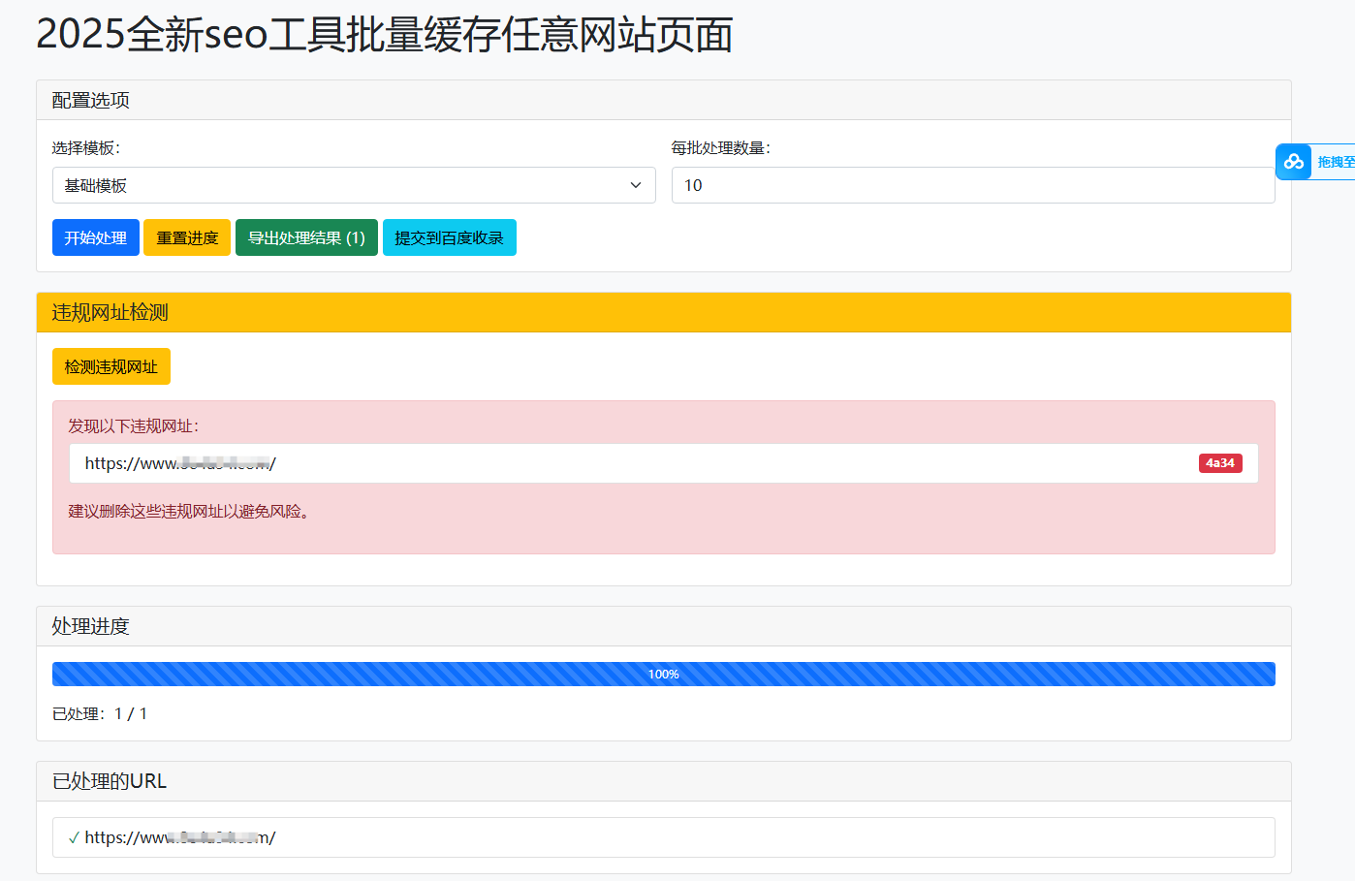Open the 基础模板 template dropdown
Viewport: 1355px width, 881px height.
pos(354,185)
